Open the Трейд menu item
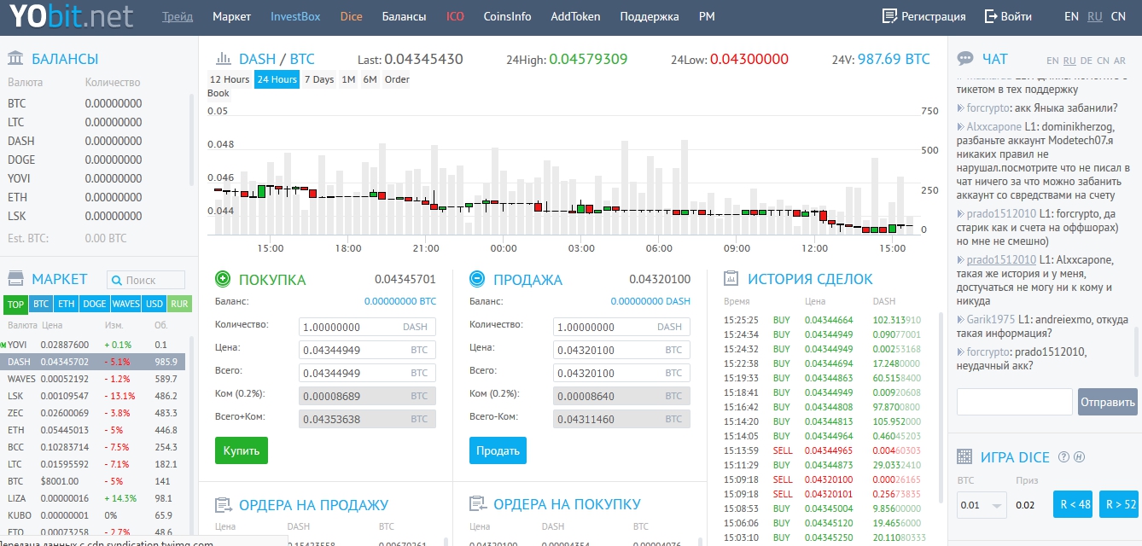This screenshot has width=1142, height=546. tap(178, 16)
